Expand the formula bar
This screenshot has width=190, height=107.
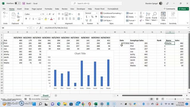click(188, 28)
